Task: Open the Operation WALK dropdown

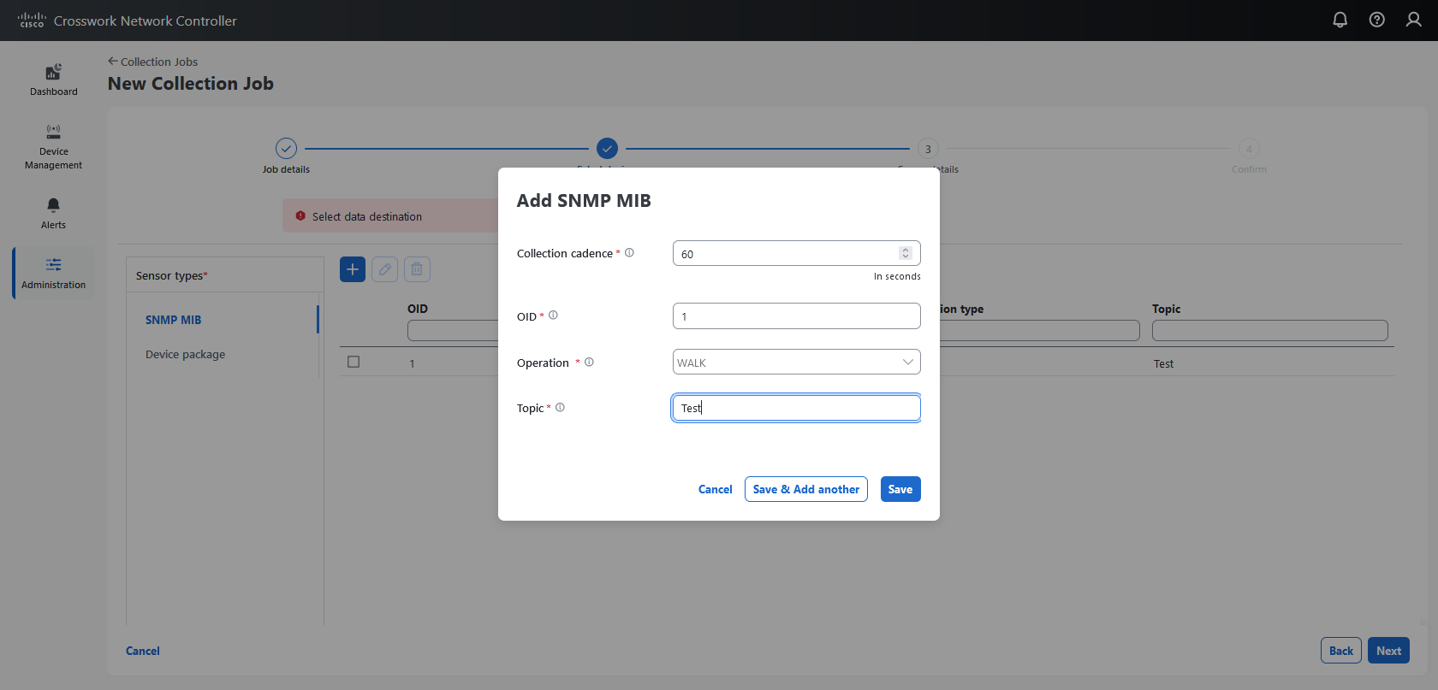Action: [796, 362]
